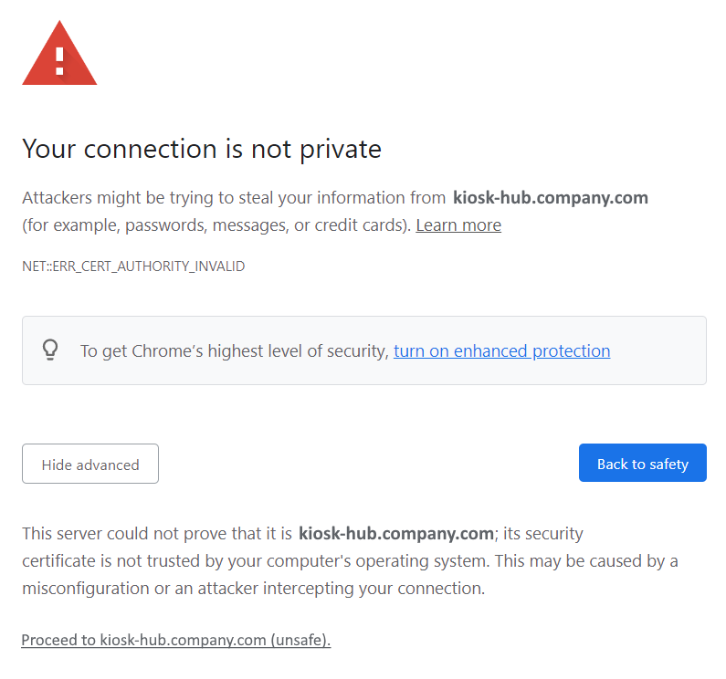726x679 pixels.
Task: Click the word 'misconfiguration' in advanced details
Action: [85, 589]
